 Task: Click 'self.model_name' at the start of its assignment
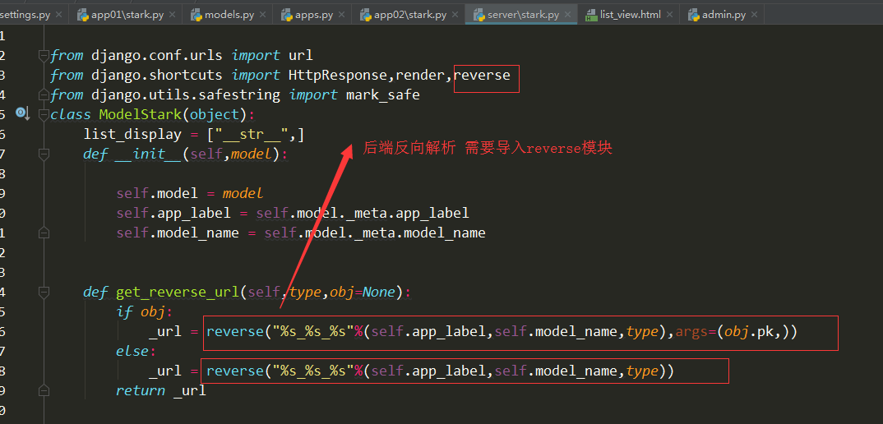pos(178,233)
